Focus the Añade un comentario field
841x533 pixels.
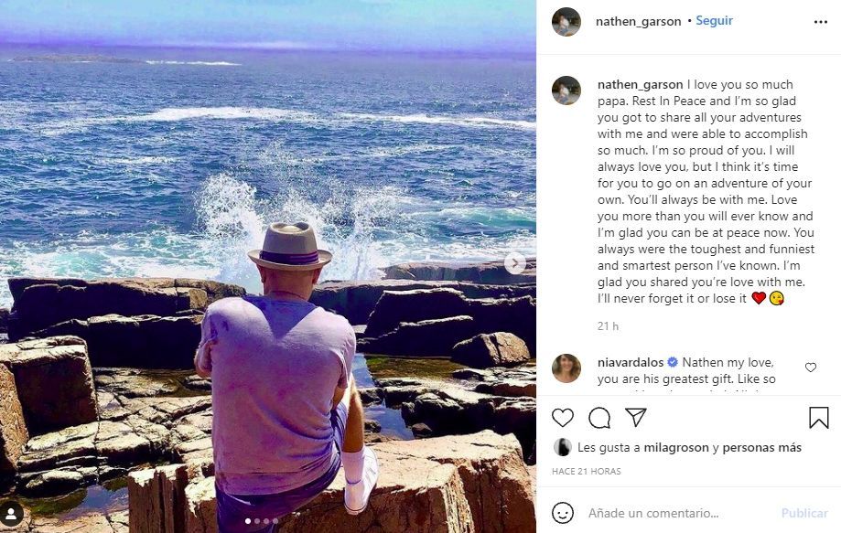(x=677, y=513)
